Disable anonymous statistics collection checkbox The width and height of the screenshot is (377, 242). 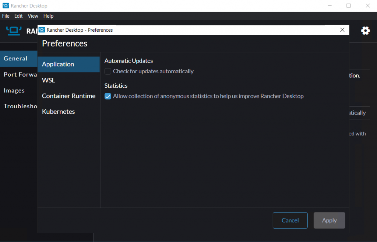108,96
